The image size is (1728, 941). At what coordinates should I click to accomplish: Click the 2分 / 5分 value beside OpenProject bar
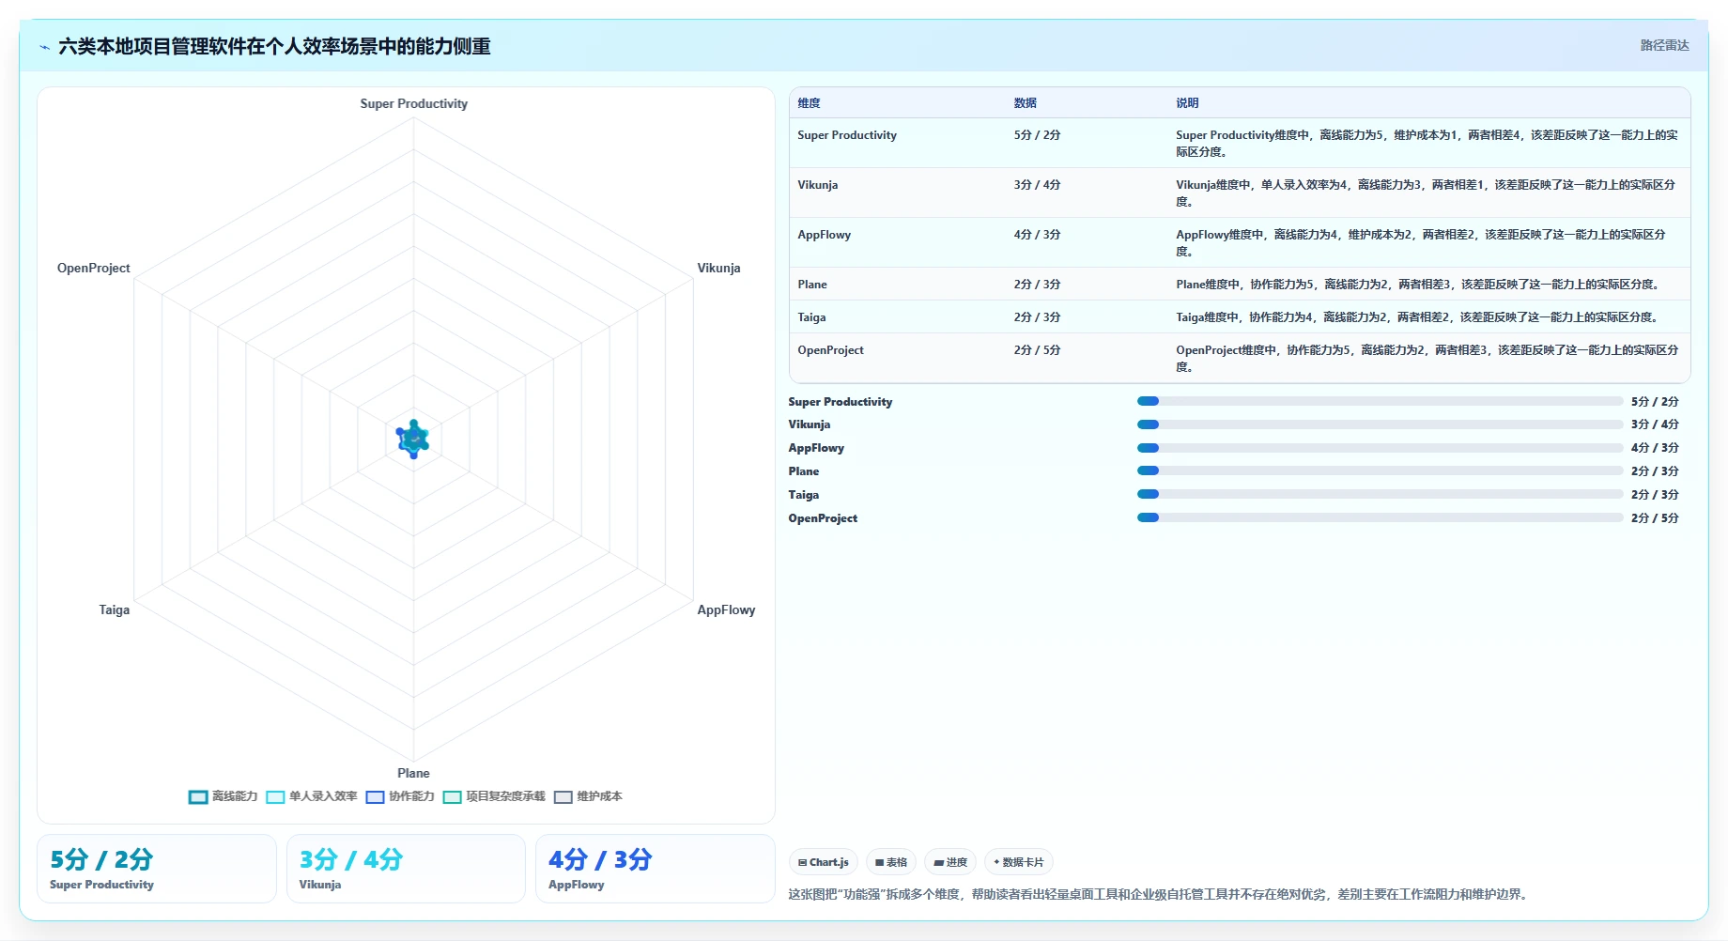click(x=1655, y=518)
